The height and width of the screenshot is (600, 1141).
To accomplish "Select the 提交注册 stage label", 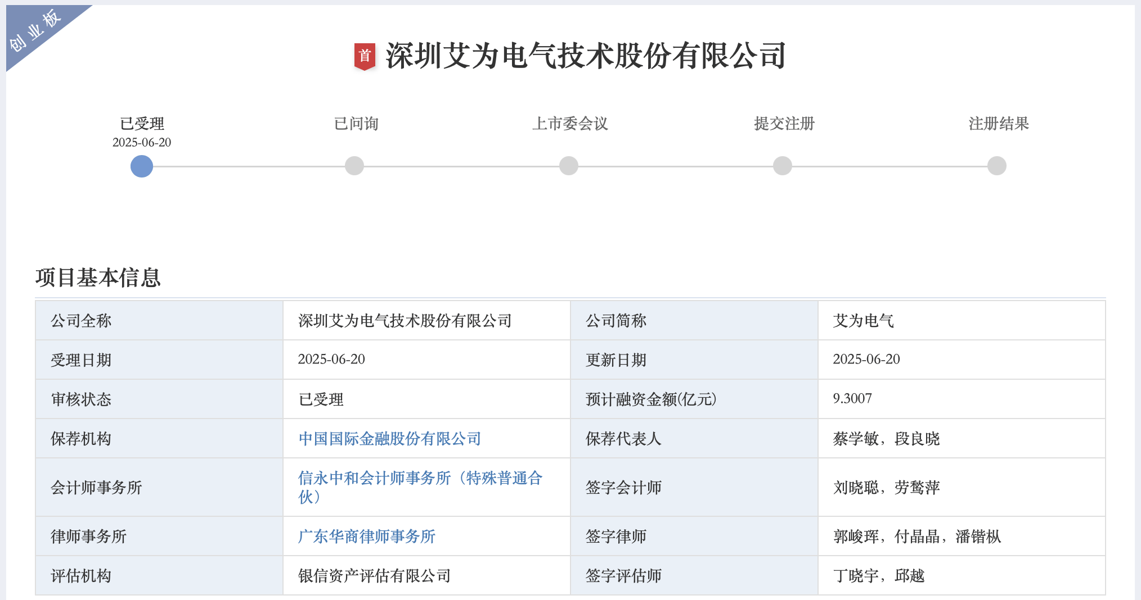I will point(784,124).
